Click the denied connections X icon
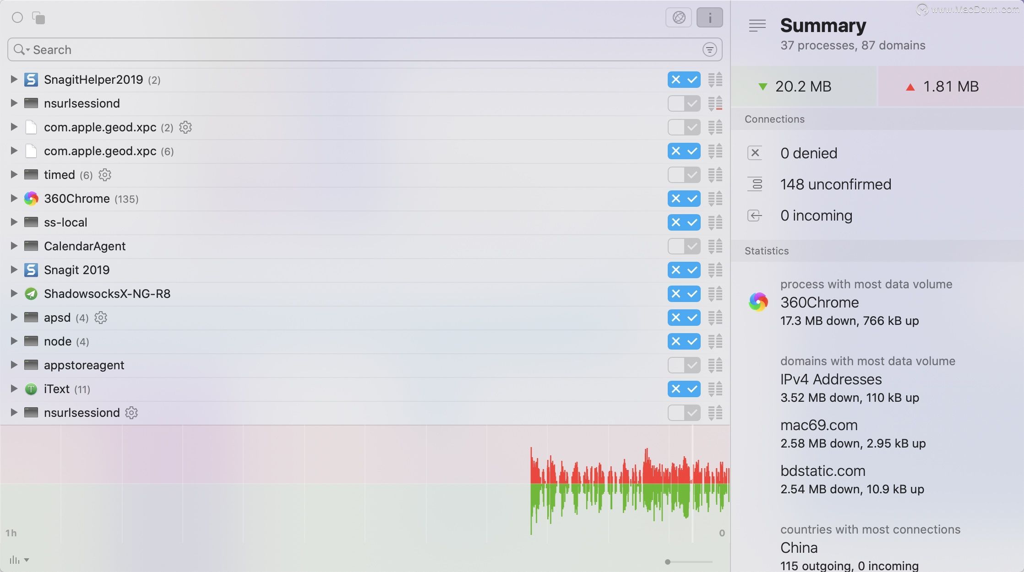This screenshot has height=572, width=1024. pyautogui.click(x=756, y=152)
